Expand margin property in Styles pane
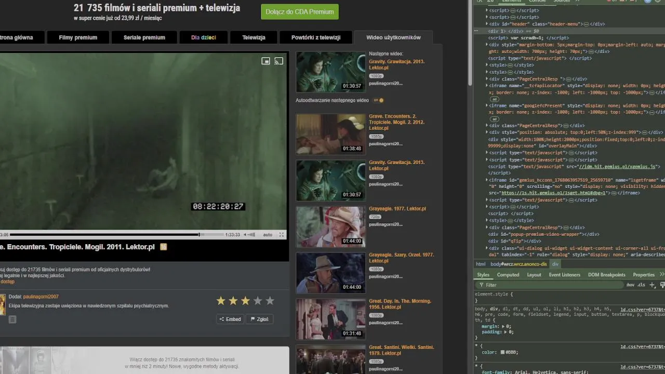This screenshot has width=665, height=374. click(503, 326)
